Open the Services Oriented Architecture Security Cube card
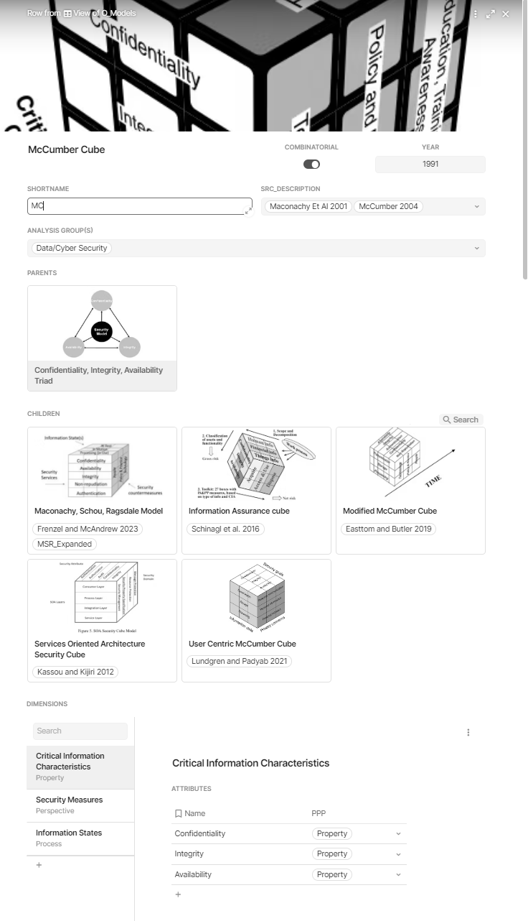 pos(102,621)
